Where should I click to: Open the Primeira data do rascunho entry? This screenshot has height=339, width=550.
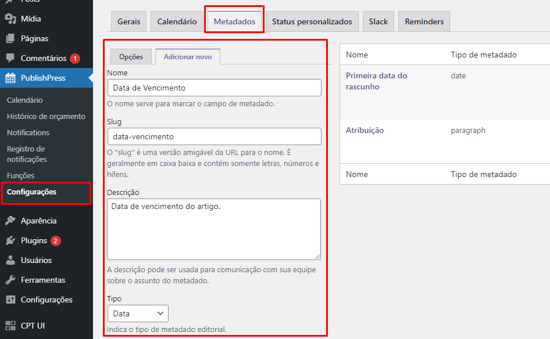[378, 81]
